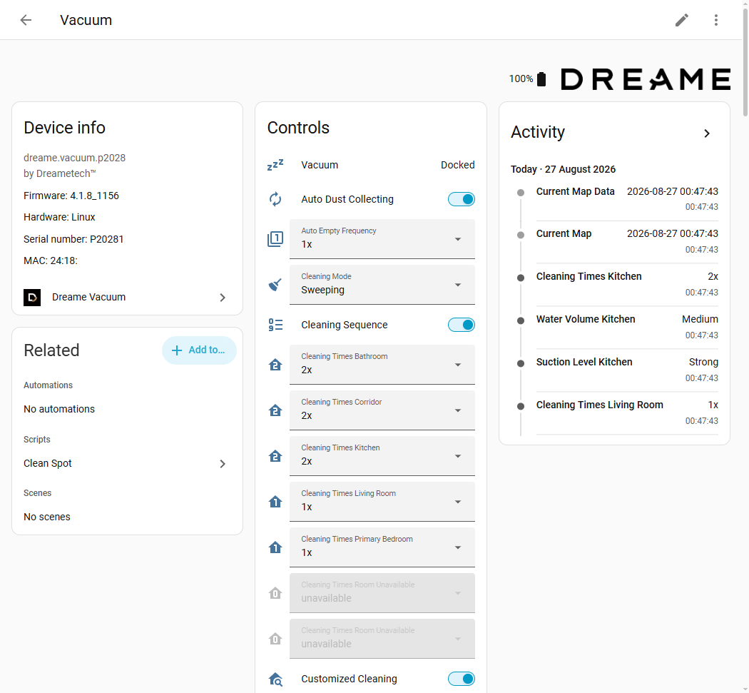Toggle Customized Cleaning off

coord(462,679)
